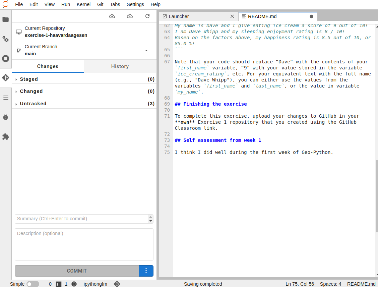Screen dimensions: 378x287
Task: Select the Git sidebar icon
Action: coord(6,78)
